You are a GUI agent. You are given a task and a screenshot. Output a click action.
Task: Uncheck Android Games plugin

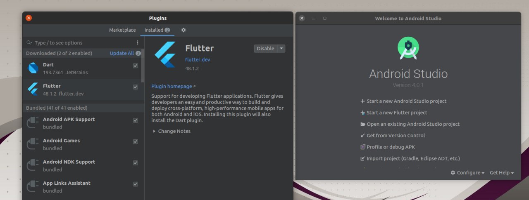tap(136, 142)
